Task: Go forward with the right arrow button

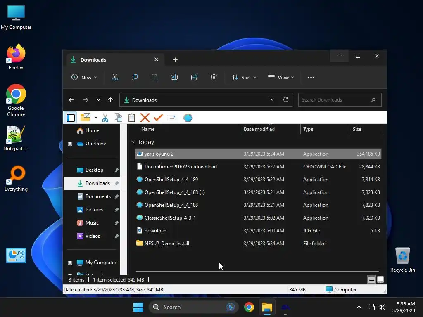Action: [86, 100]
